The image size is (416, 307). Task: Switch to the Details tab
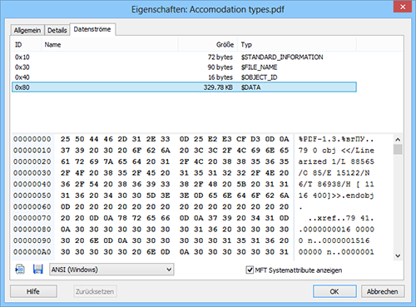(57, 30)
